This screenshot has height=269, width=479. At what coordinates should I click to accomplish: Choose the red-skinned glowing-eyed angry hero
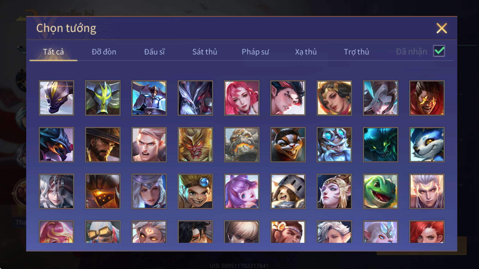427,98
